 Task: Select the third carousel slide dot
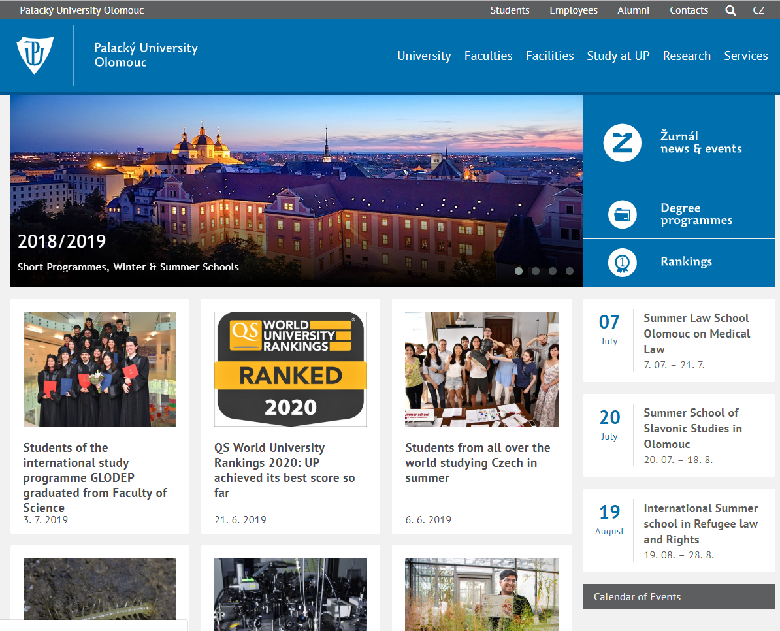(x=552, y=271)
